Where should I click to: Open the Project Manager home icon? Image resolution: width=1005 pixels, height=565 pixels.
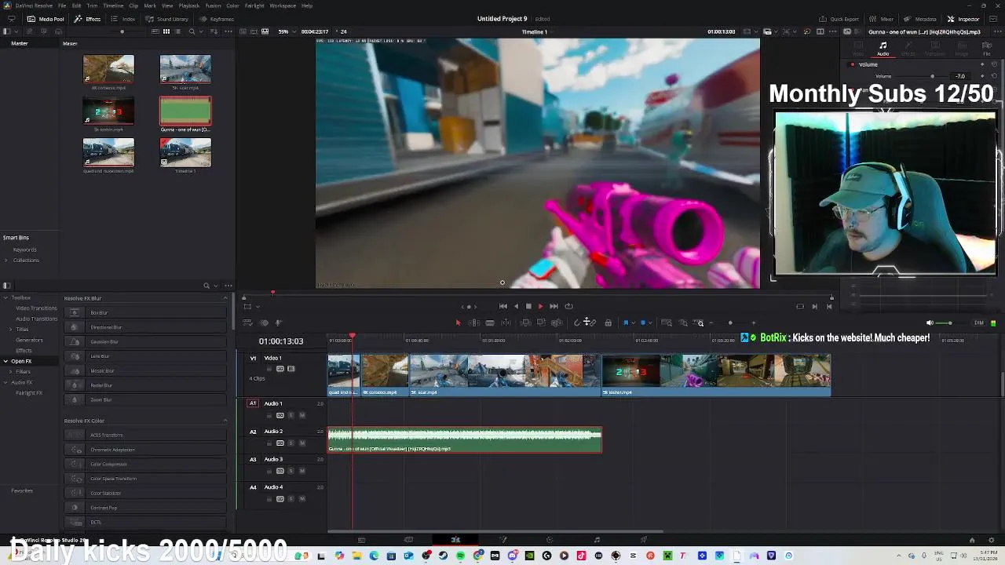(x=972, y=540)
